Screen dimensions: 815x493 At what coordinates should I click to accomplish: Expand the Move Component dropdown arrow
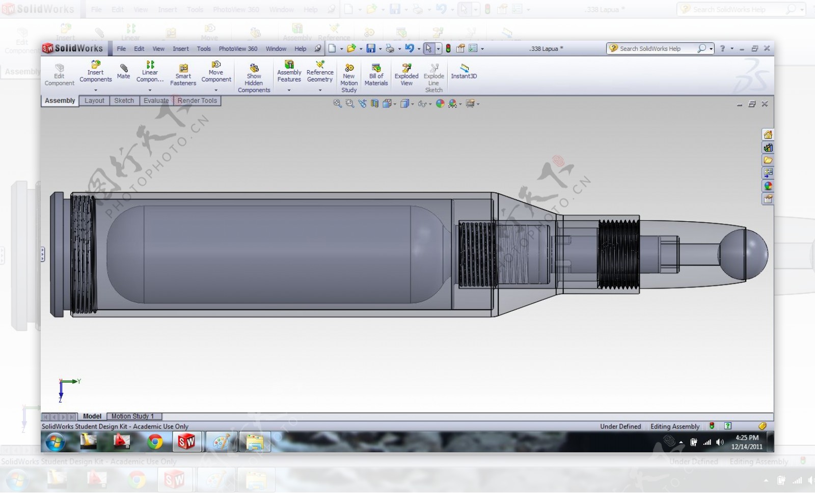coord(216,90)
